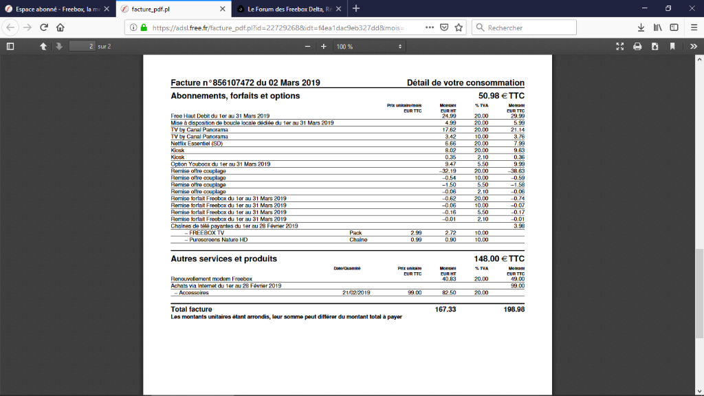Open the Library menu
This screenshot has width=704, height=396.
point(658,27)
